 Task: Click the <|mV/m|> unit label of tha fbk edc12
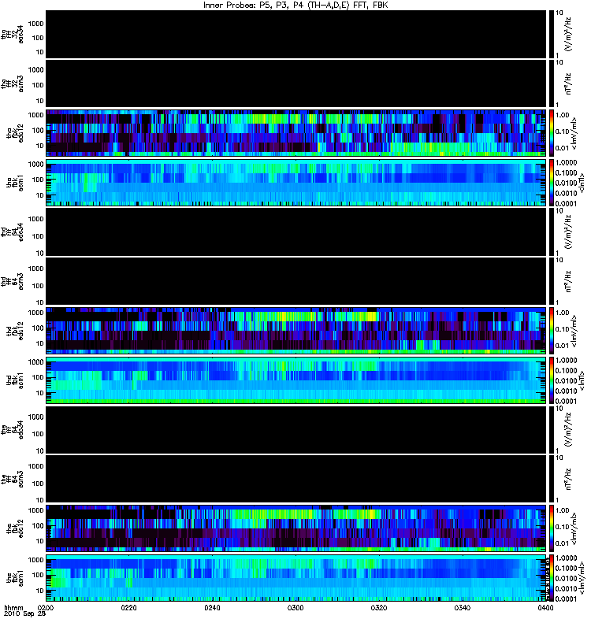coord(574,133)
